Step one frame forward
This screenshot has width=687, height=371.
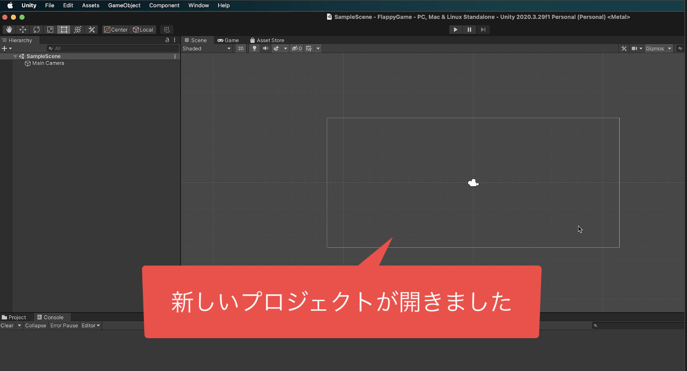pos(483,30)
